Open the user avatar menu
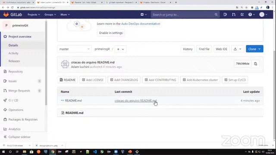 (x=263, y=15)
